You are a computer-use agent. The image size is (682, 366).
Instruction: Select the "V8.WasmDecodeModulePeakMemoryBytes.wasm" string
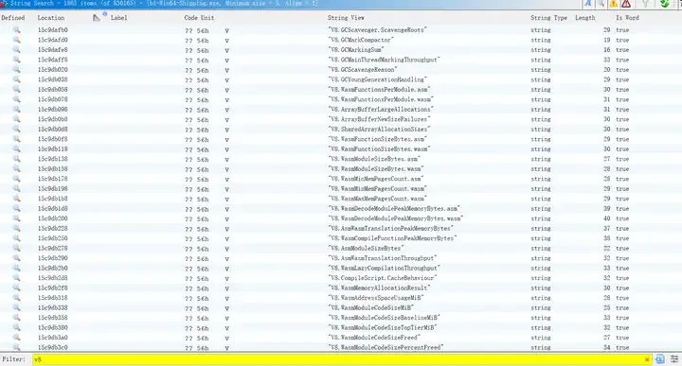pyautogui.click(x=396, y=218)
